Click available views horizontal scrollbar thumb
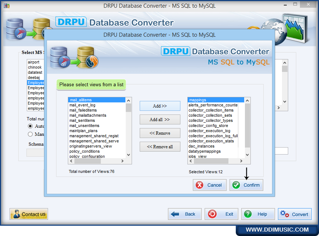Viewport: 319px width, 236px height. pyautogui.click(x=88, y=161)
